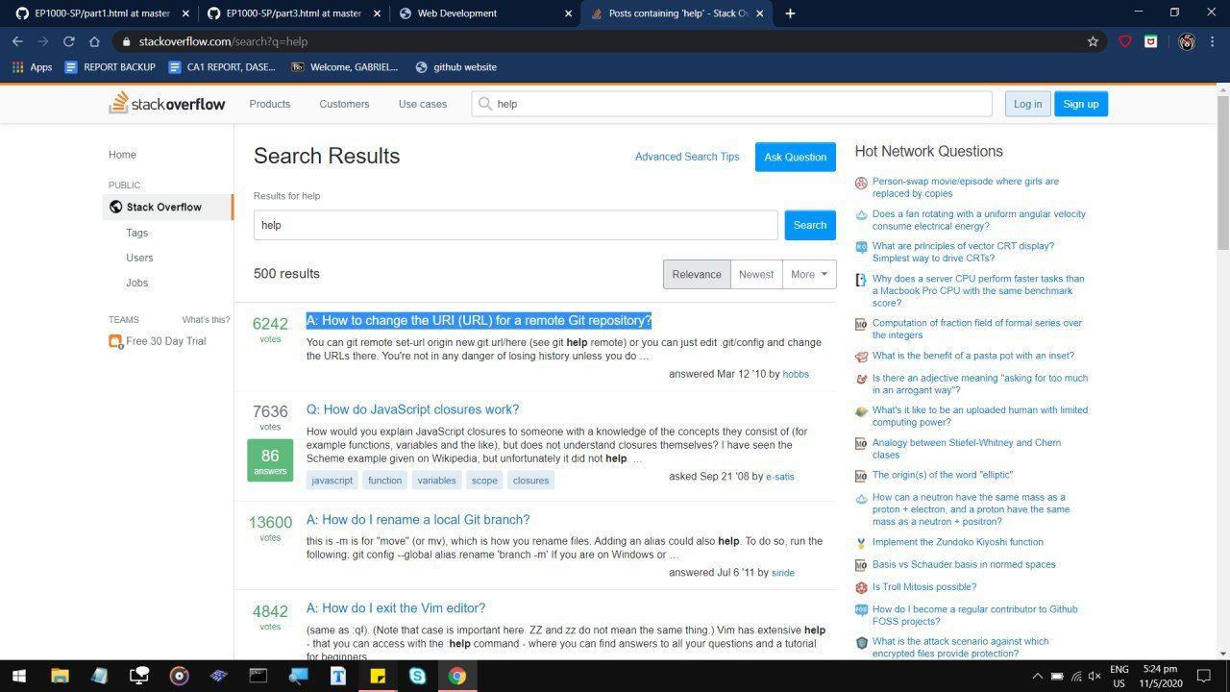This screenshot has height=692, width=1230.
Task: Select Jobs in the left sidebar
Action: click(x=137, y=283)
